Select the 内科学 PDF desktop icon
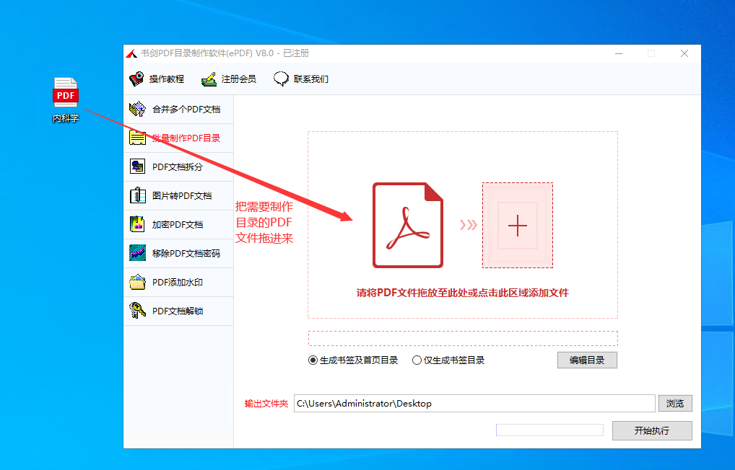The image size is (735, 470). tap(65, 99)
